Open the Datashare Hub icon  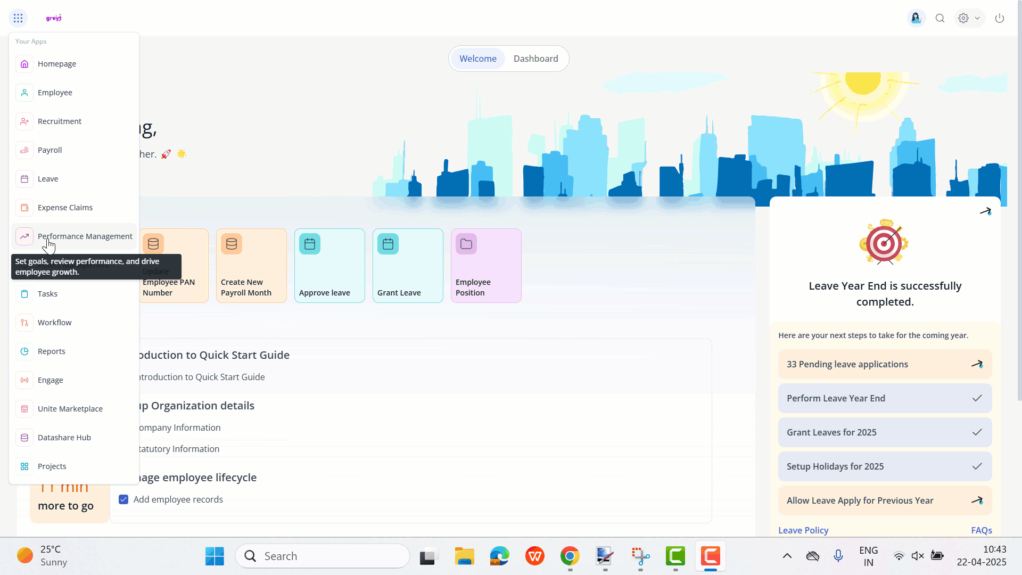[x=24, y=438]
